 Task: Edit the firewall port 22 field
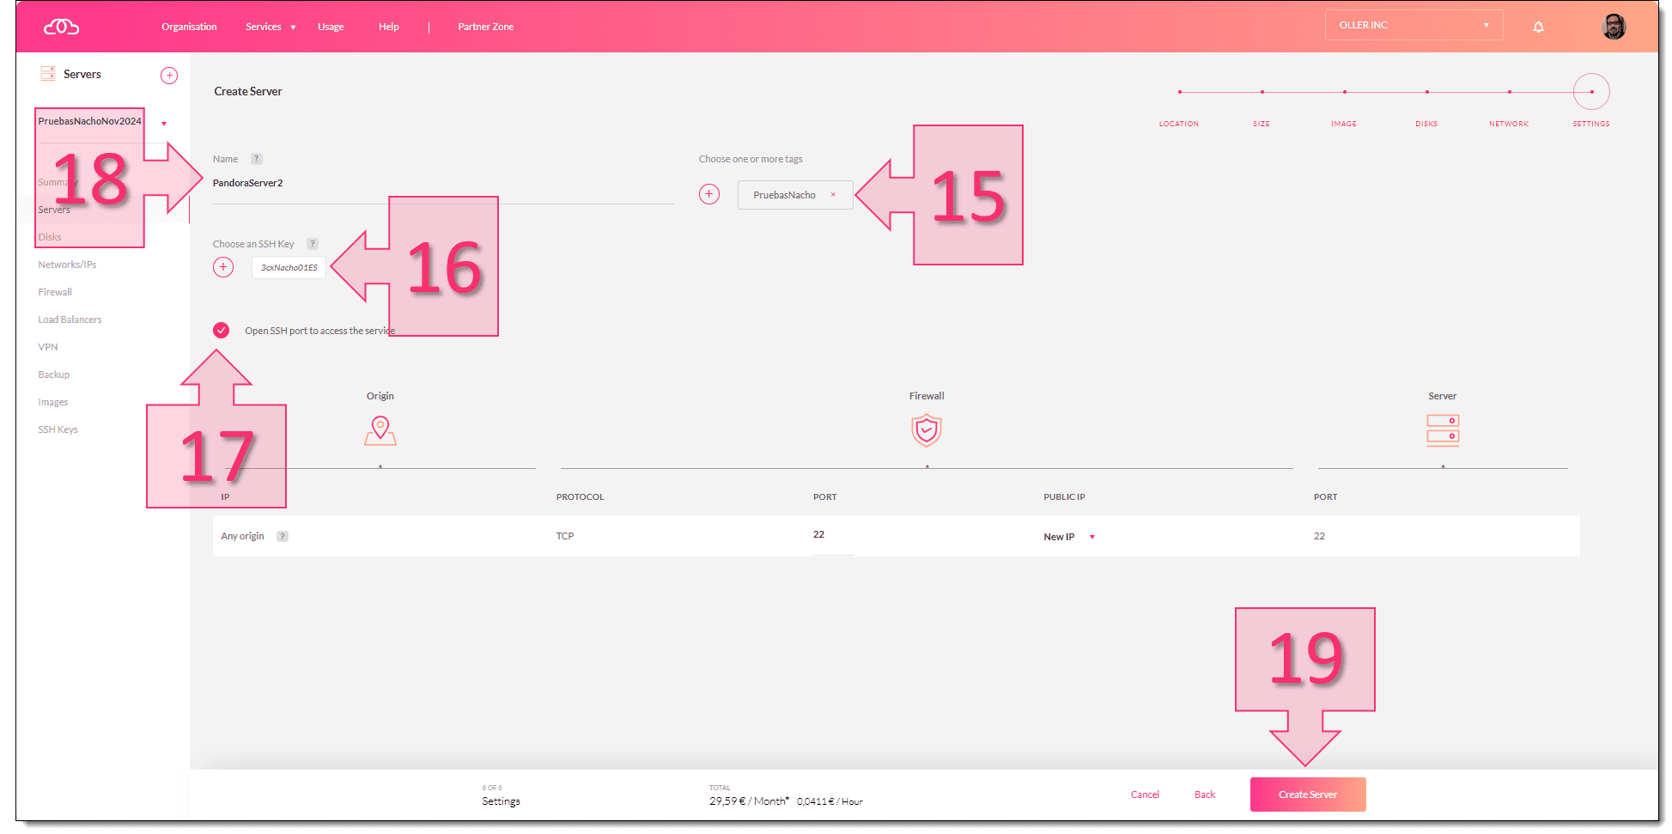(x=833, y=535)
